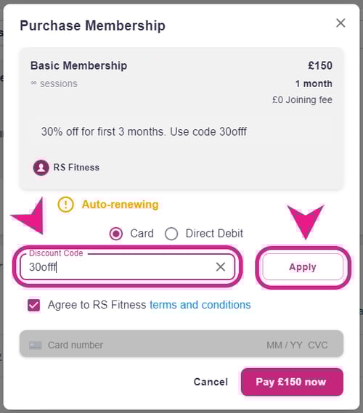Click the Basic Membership title

(78, 65)
